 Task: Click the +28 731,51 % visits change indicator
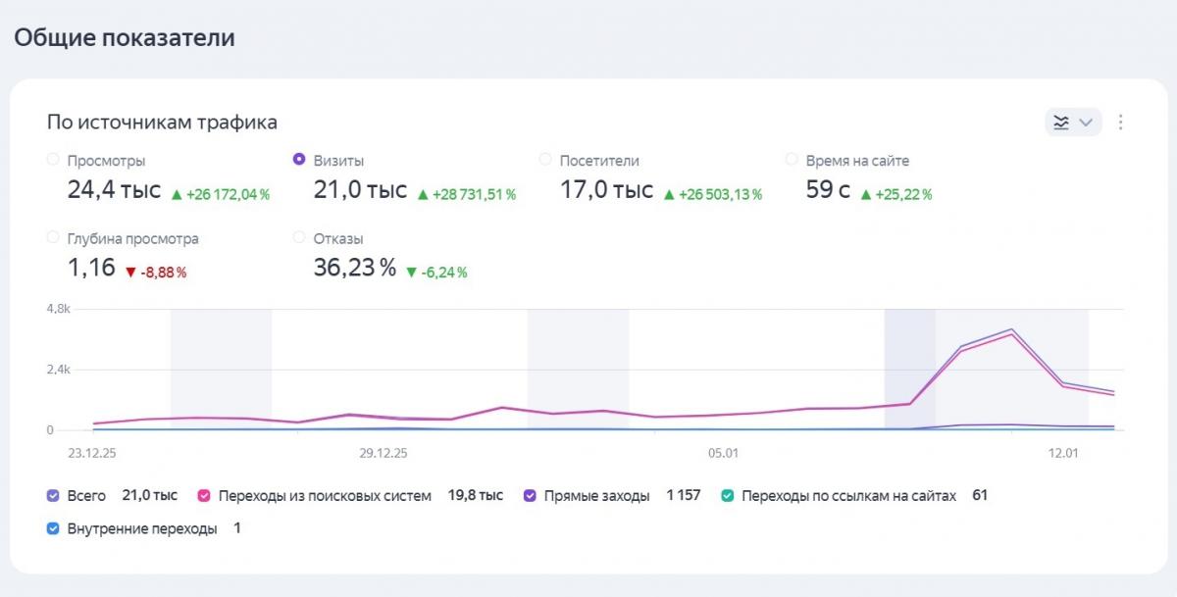[467, 194]
